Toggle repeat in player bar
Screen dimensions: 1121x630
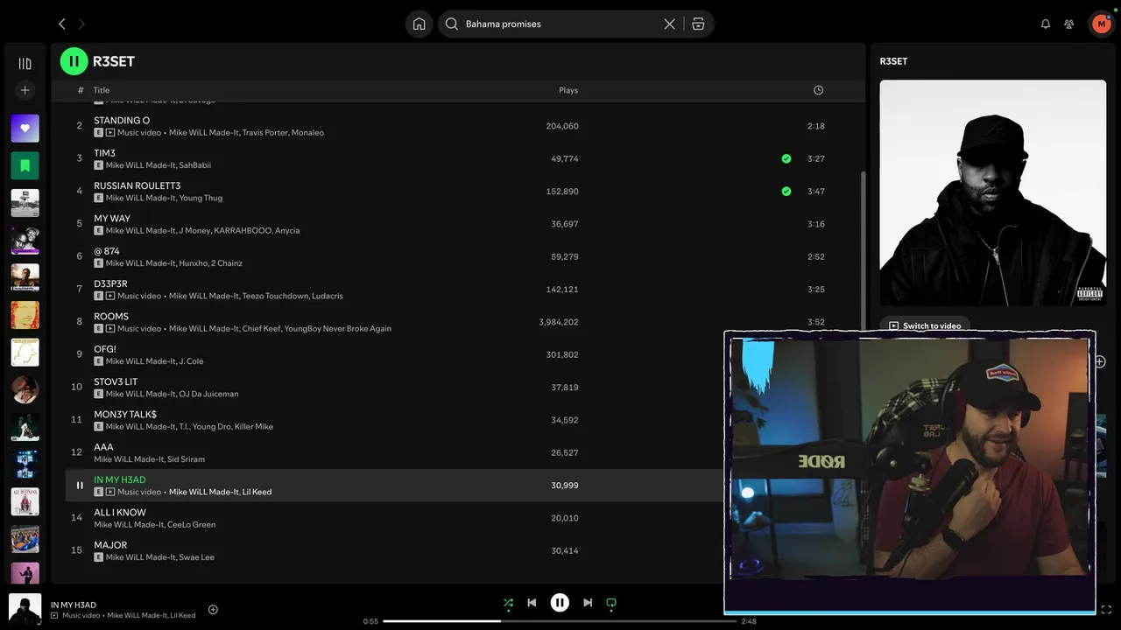pyautogui.click(x=611, y=603)
